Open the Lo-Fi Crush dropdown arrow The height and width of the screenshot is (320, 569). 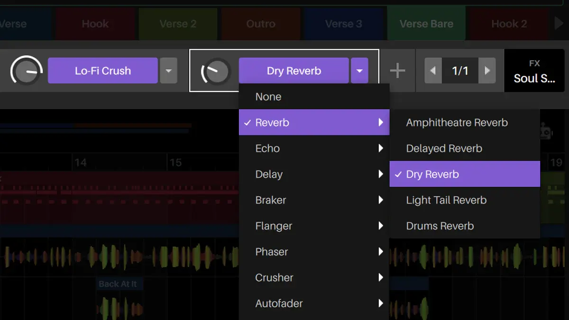[x=168, y=71]
